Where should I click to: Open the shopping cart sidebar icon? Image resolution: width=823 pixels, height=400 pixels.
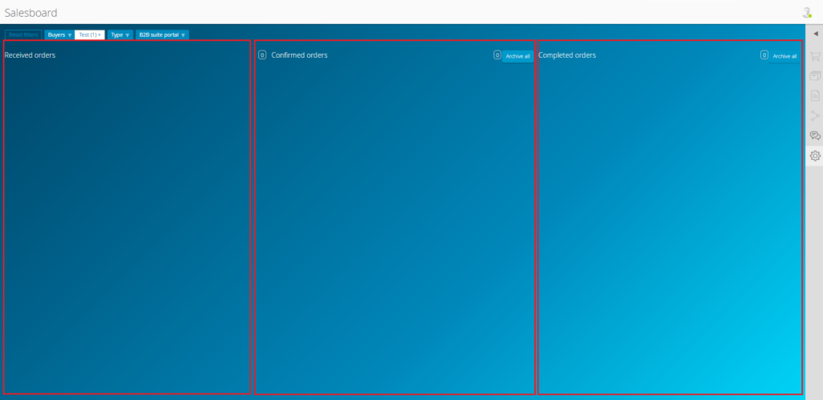(815, 56)
